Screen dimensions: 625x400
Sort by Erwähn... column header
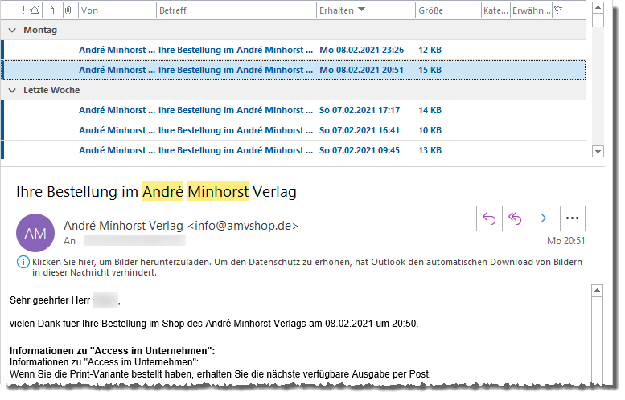click(532, 10)
